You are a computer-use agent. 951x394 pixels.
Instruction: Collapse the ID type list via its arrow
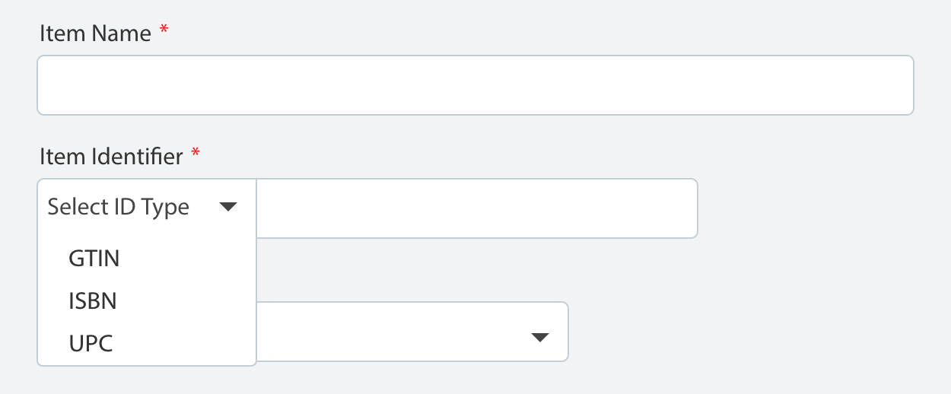pyautogui.click(x=228, y=207)
